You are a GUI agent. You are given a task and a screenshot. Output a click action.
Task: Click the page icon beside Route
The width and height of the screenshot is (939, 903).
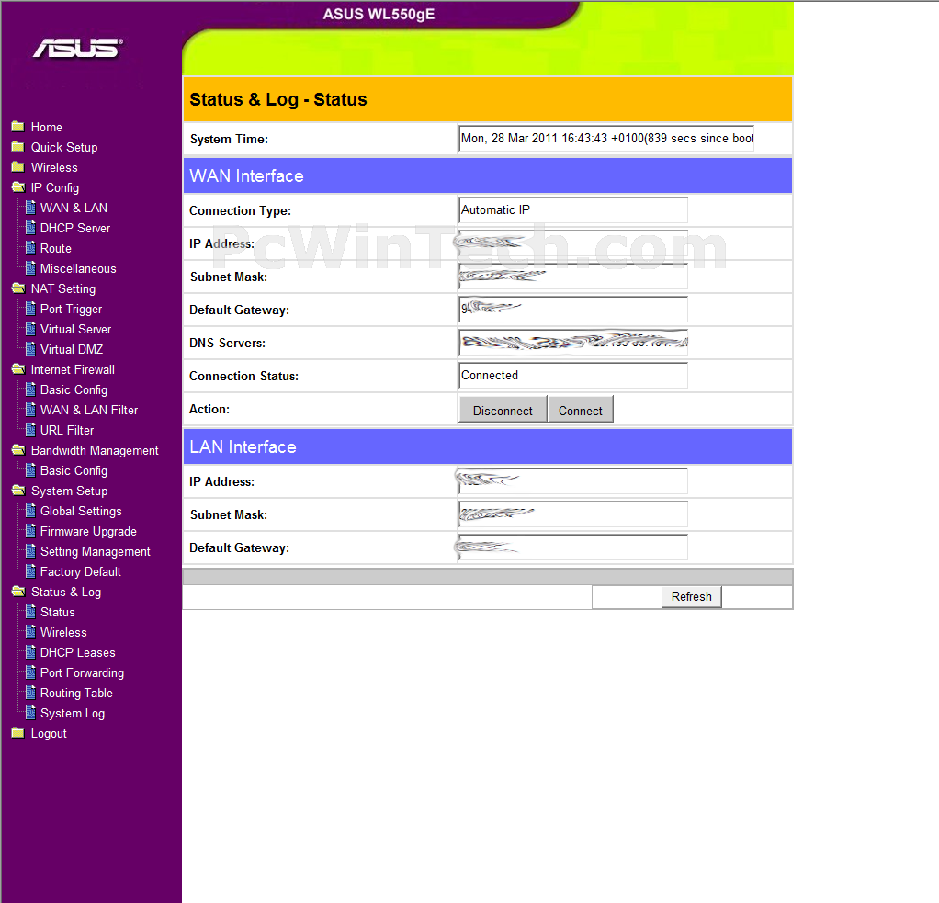point(30,248)
